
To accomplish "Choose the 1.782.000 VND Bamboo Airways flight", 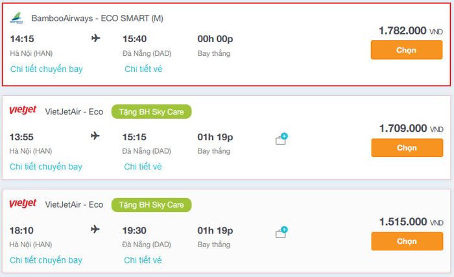I will pyautogui.click(x=406, y=50).
